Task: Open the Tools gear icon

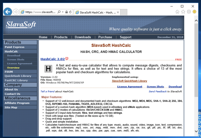Action: pos(189,12)
